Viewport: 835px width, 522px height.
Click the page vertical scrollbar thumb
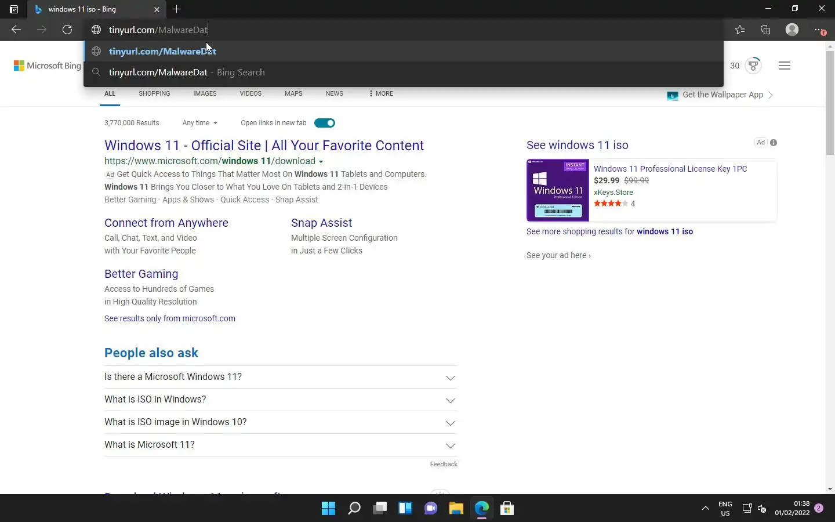tap(830, 103)
